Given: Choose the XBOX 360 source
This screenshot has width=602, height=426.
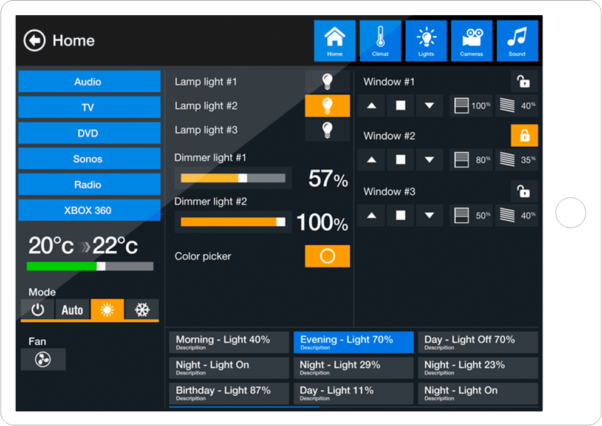Looking at the screenshot, I should 89,211.
